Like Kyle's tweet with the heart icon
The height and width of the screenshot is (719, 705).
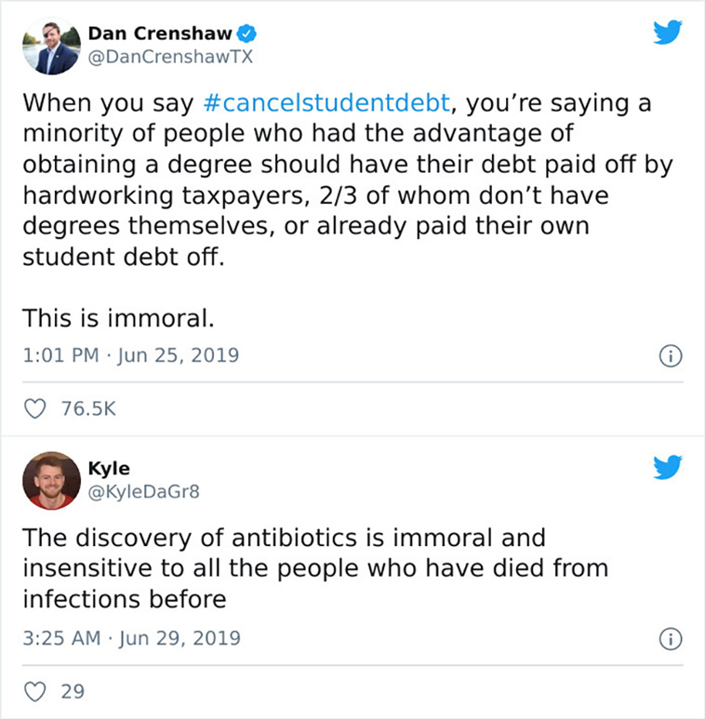tap(34, 691)
